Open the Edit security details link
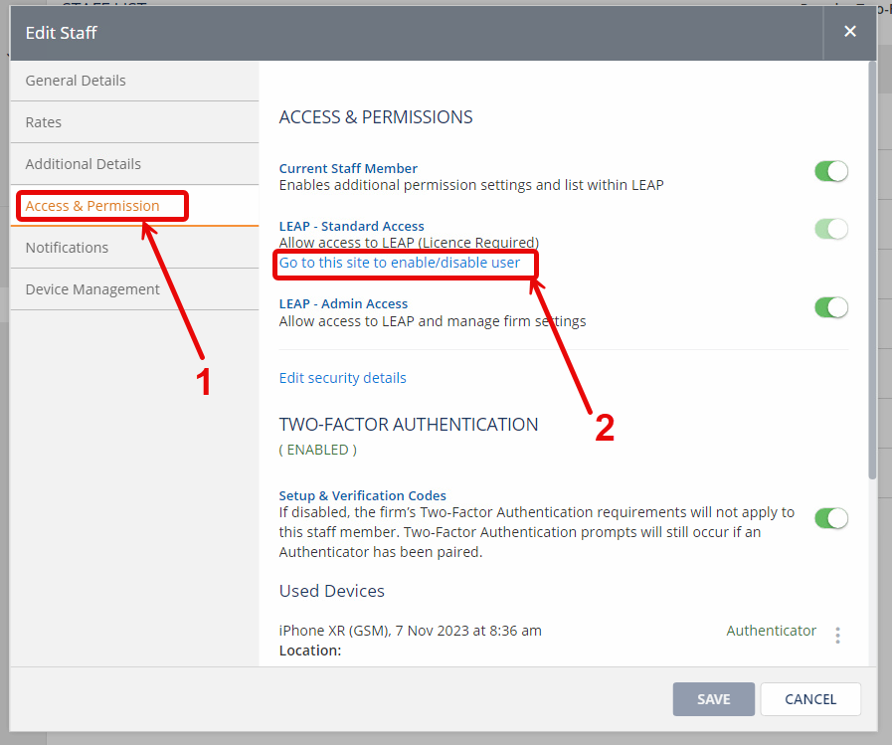 [x=342, y=378]
